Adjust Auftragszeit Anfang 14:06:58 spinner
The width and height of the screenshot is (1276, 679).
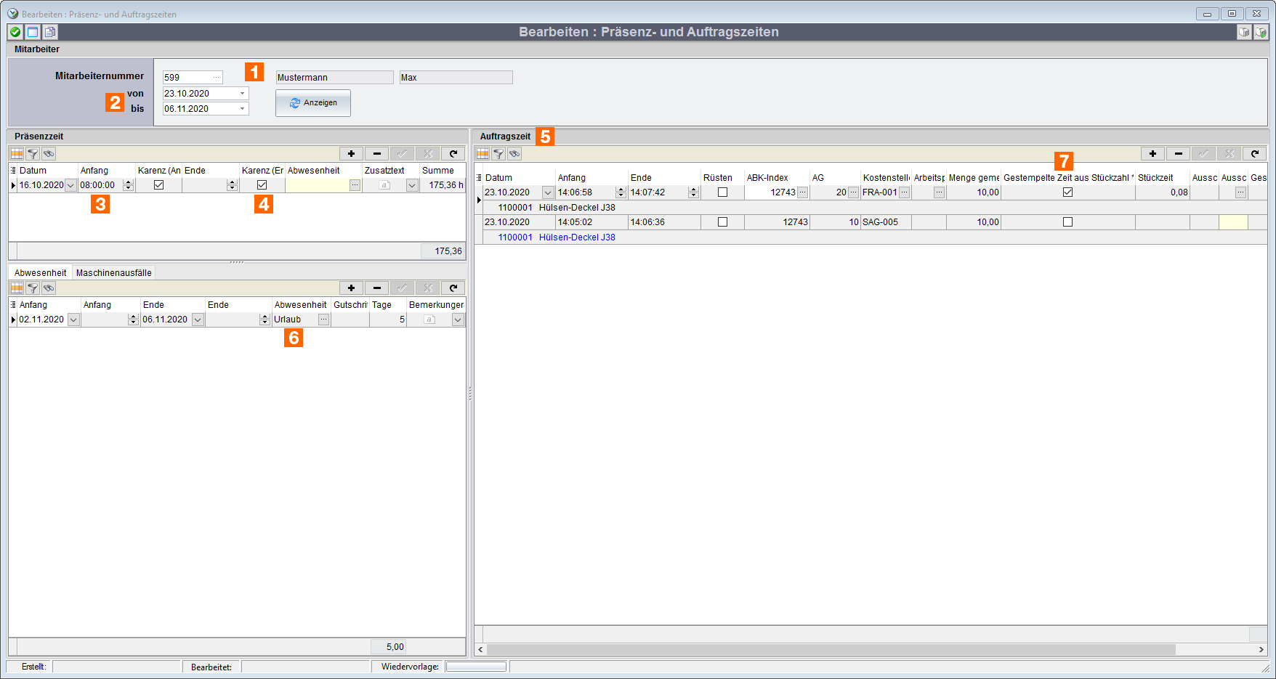tap(621, 192)
